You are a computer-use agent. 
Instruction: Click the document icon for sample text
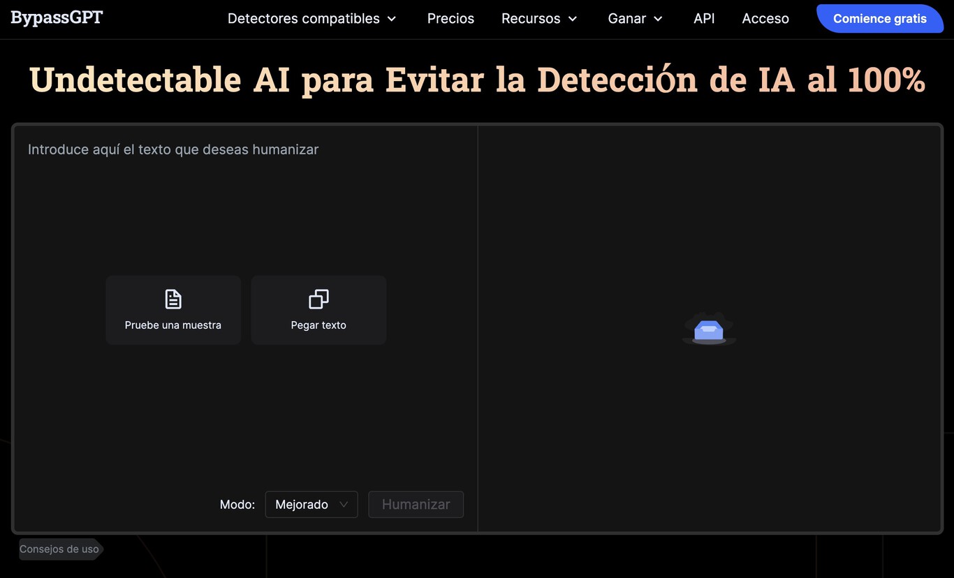[x=173, y=299]
